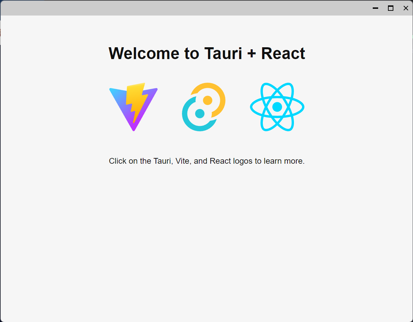Close the Tauri app window
413x322 pixels.
pos(406,8)
